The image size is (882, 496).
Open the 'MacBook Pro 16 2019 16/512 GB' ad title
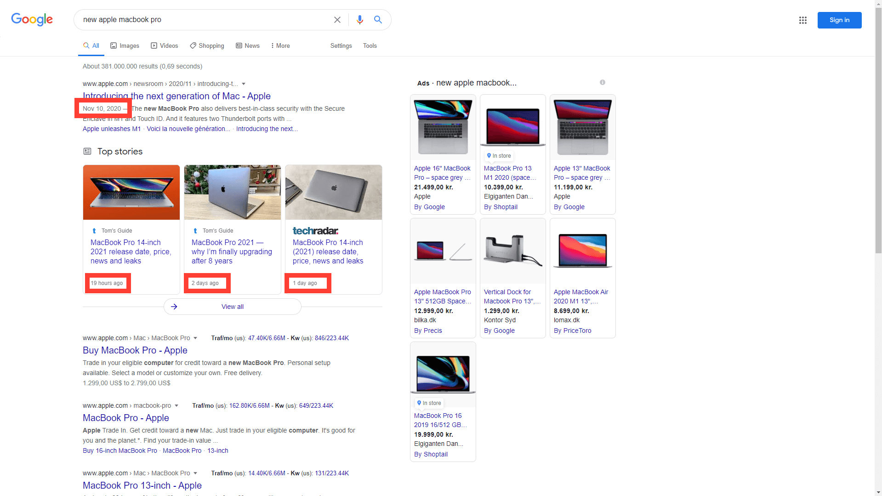point(440,420)
